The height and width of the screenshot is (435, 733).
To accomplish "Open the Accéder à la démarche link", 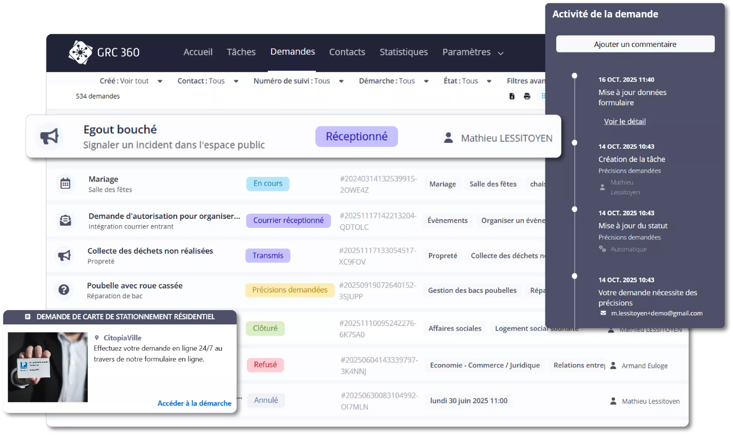I will click(x=194, y=403).
